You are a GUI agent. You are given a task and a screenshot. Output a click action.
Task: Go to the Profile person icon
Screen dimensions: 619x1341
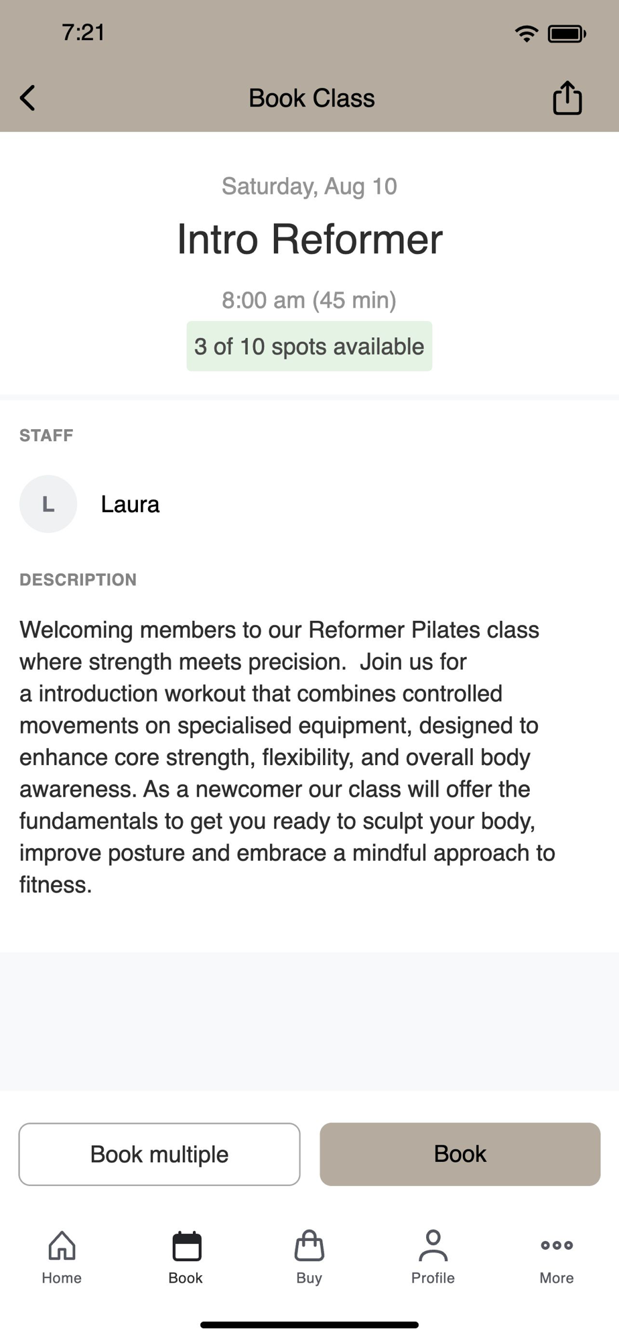(x=433, y=1246)
